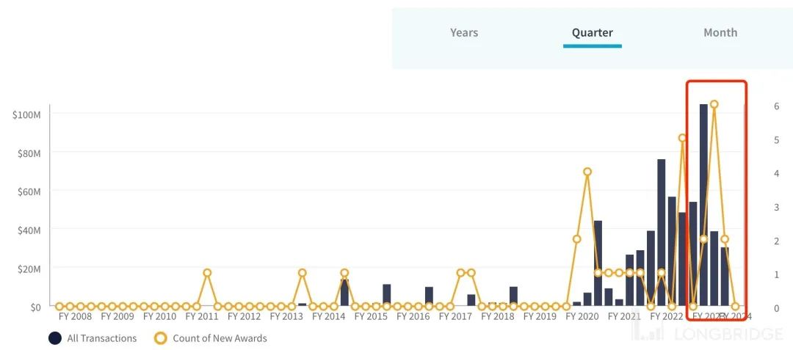Select the FY 2022 bar near $76M

pyautogui.click(x=661, y=233)
